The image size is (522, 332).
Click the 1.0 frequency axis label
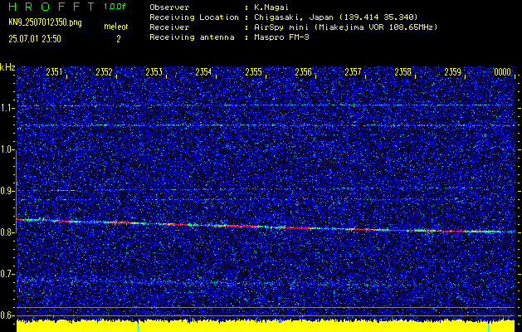6,150
